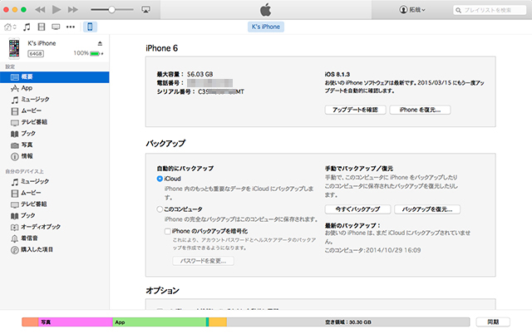Viewport: 532px width, 334px height.
Task: Click orange segment at storage bar start
Action: click(x=30, y=322)
